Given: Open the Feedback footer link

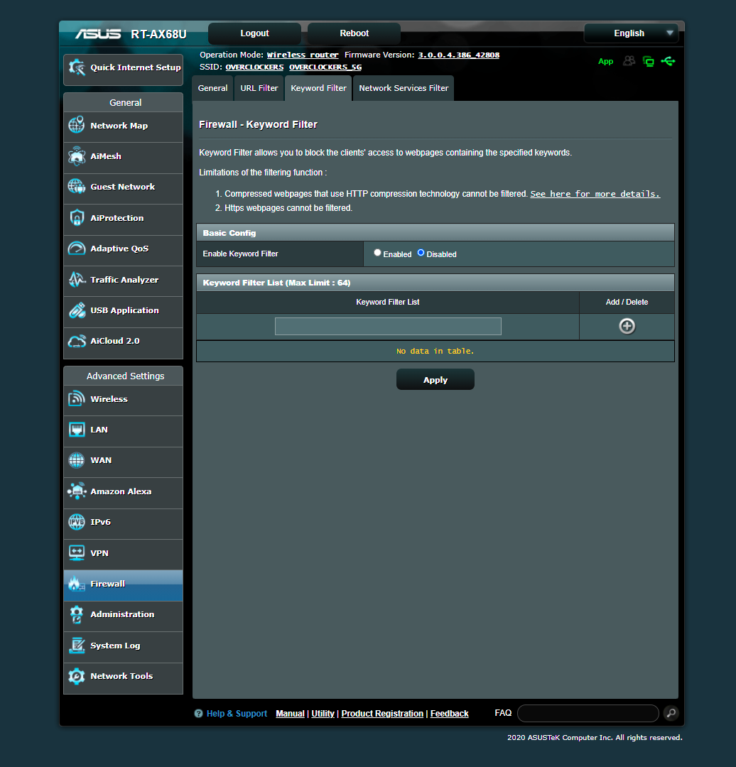Looking at the screenshot, I should coord(449,714).
